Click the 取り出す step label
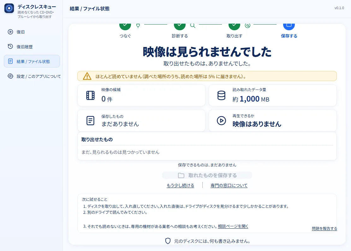The width and height of the screenshot is (351, 251). point(235,36)
